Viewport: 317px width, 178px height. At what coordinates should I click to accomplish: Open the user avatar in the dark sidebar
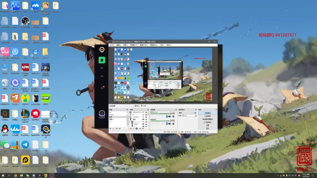pyautogui.click(x=102, y=114)
